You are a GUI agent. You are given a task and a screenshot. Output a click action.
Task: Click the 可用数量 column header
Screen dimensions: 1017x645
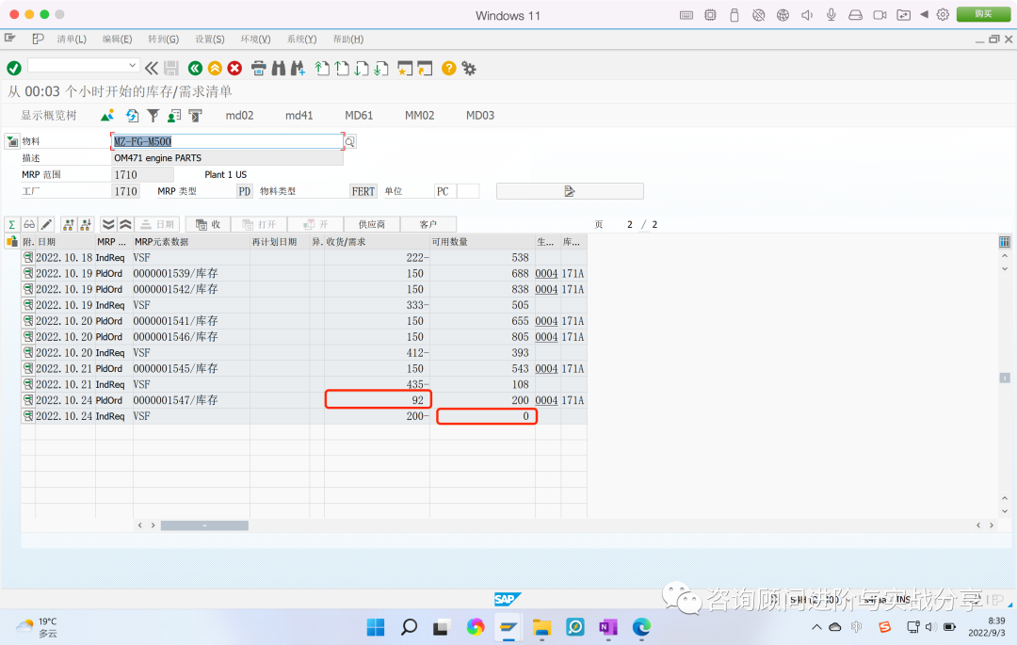coord(482,242)
